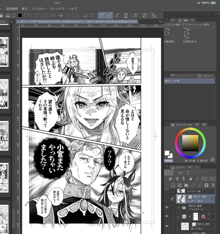Click the smartphone connection icon
This screenshot has width=220, height=234.
click(x=126, y=15)
